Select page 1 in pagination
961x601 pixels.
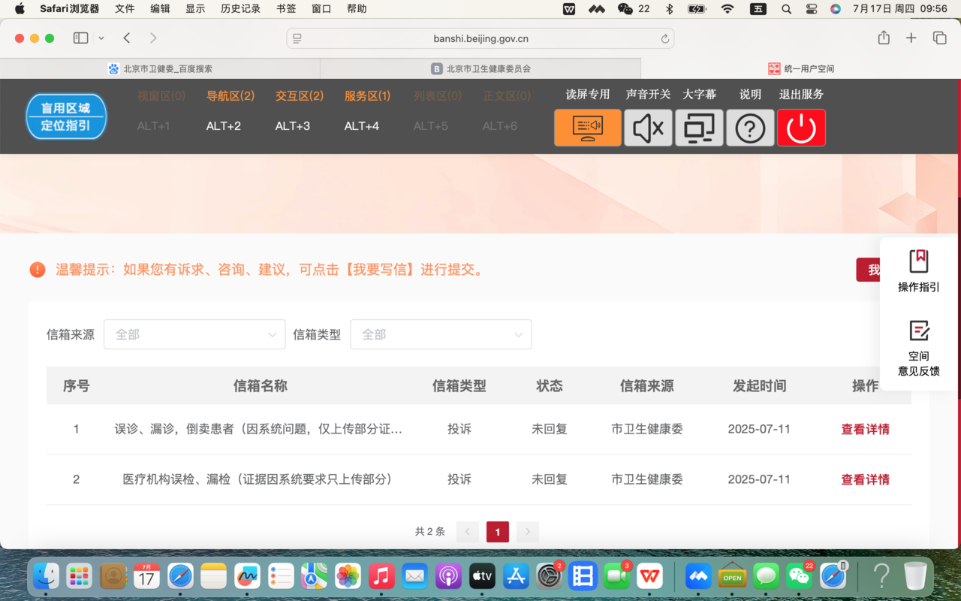497,532
